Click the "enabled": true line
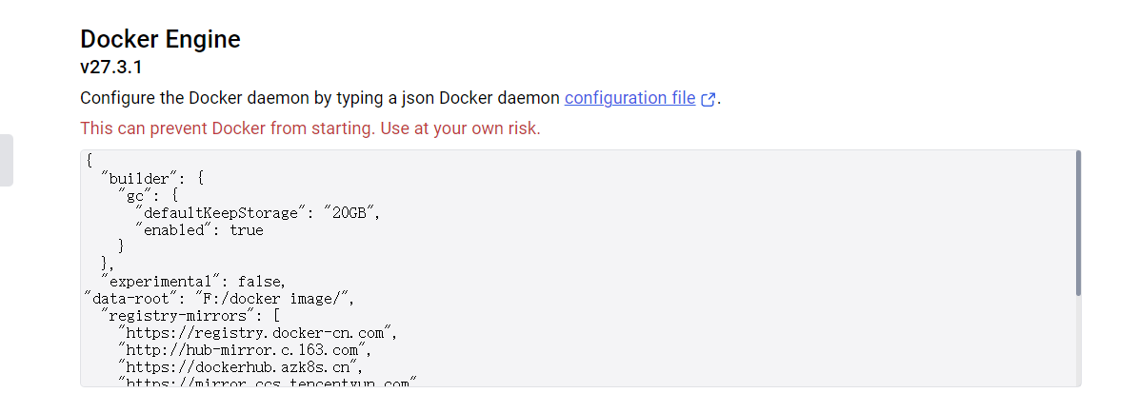The image size is (1138, 413). [199, 229]
